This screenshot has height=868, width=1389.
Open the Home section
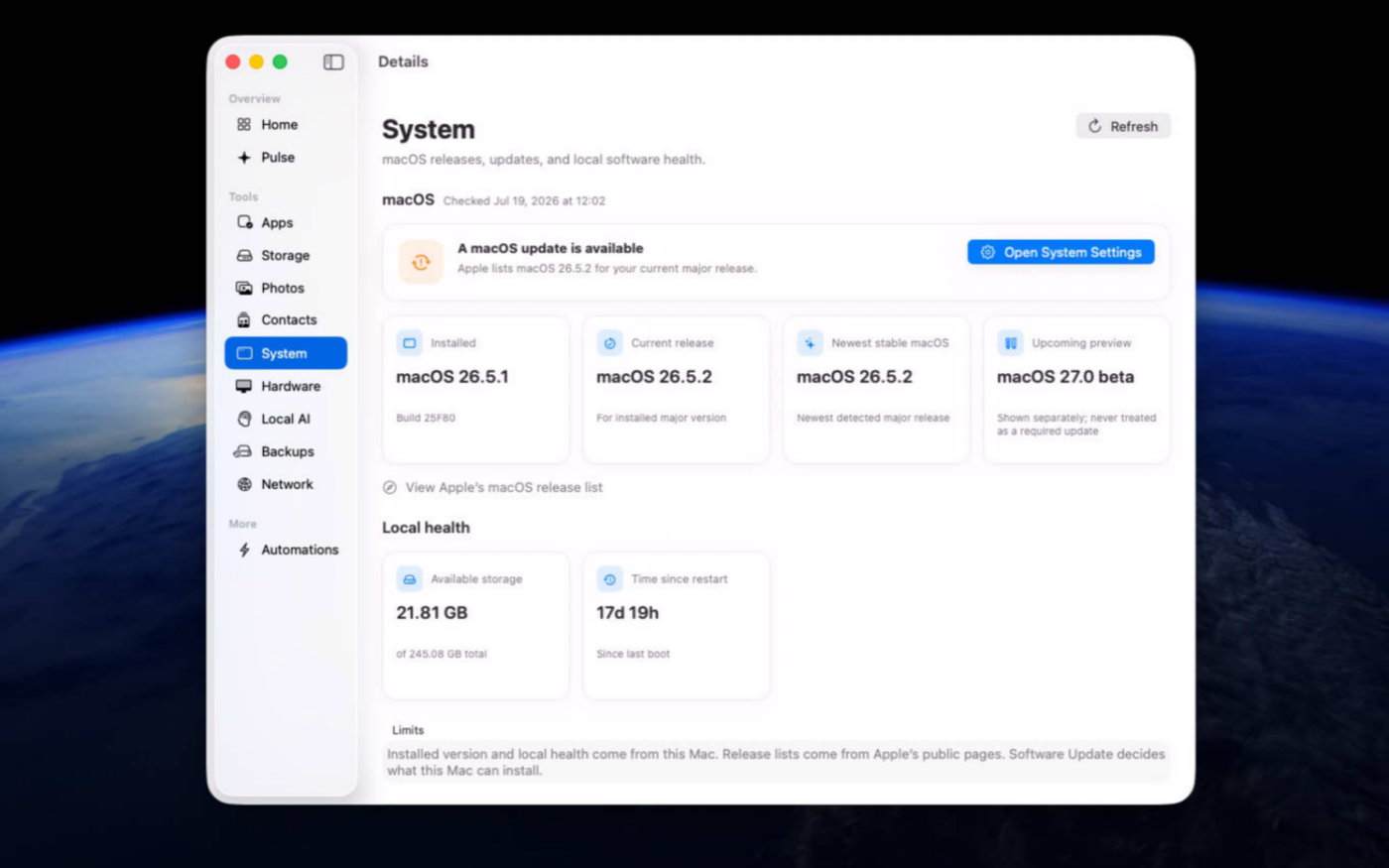(x=286, y=125)
